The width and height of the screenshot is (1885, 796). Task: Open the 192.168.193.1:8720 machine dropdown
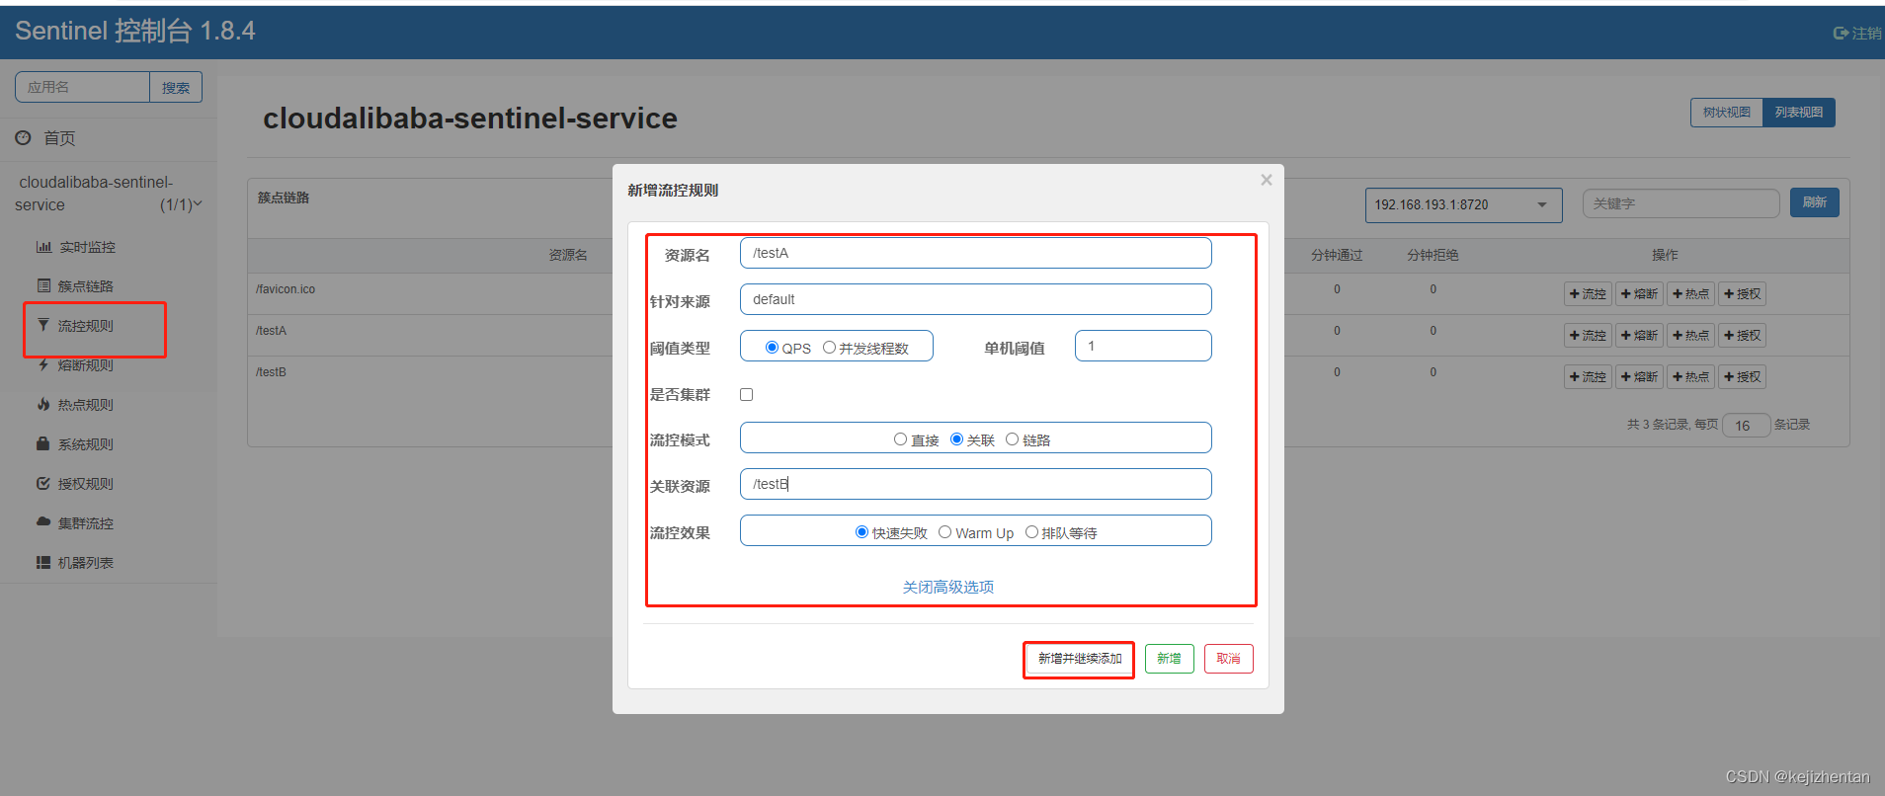tap(1463, 204)
